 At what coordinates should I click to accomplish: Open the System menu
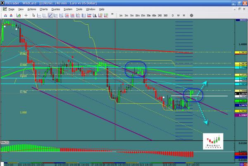68,9
